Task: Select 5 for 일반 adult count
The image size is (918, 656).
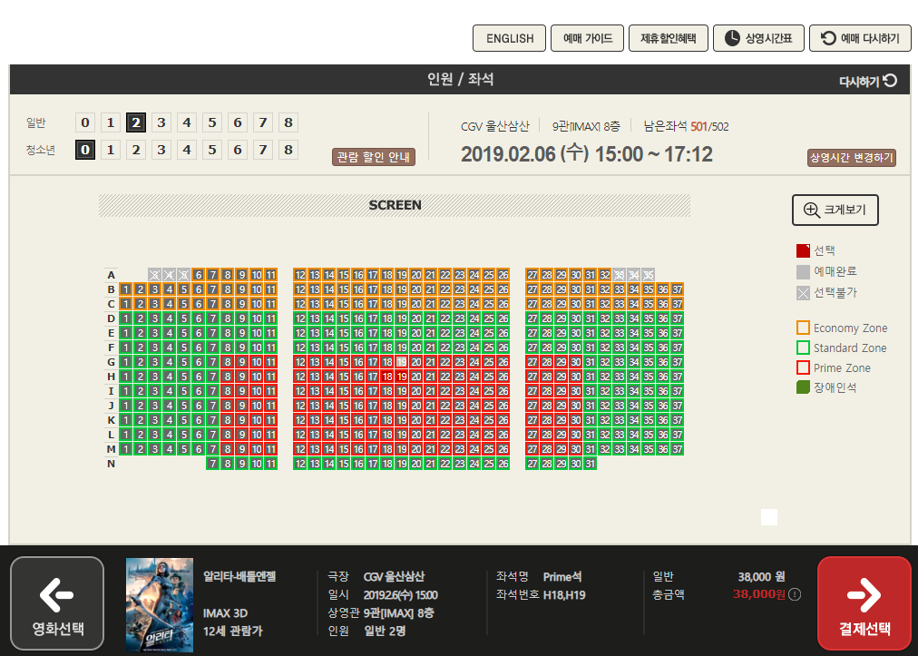Action: coord(212,122)
